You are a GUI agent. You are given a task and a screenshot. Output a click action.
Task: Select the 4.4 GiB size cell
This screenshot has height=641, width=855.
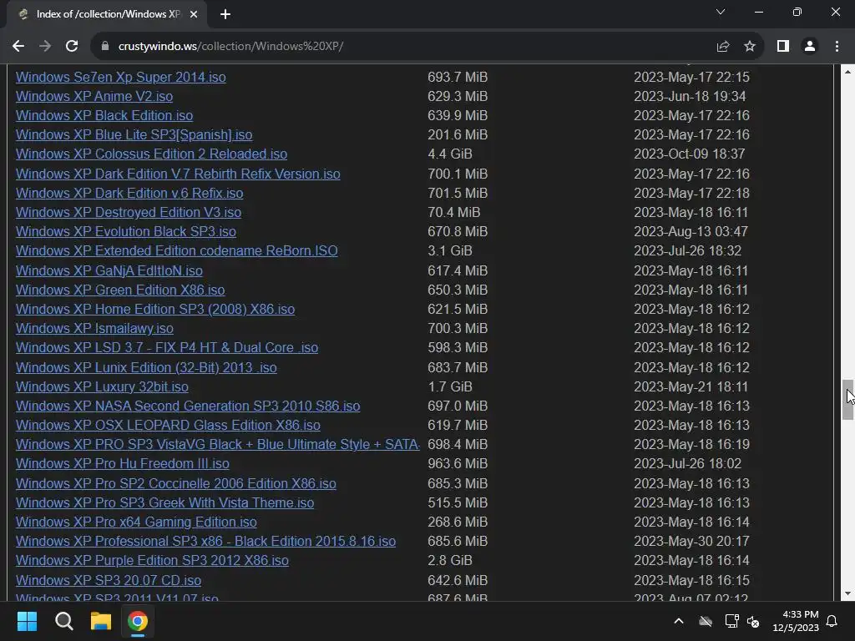(450, 154)
